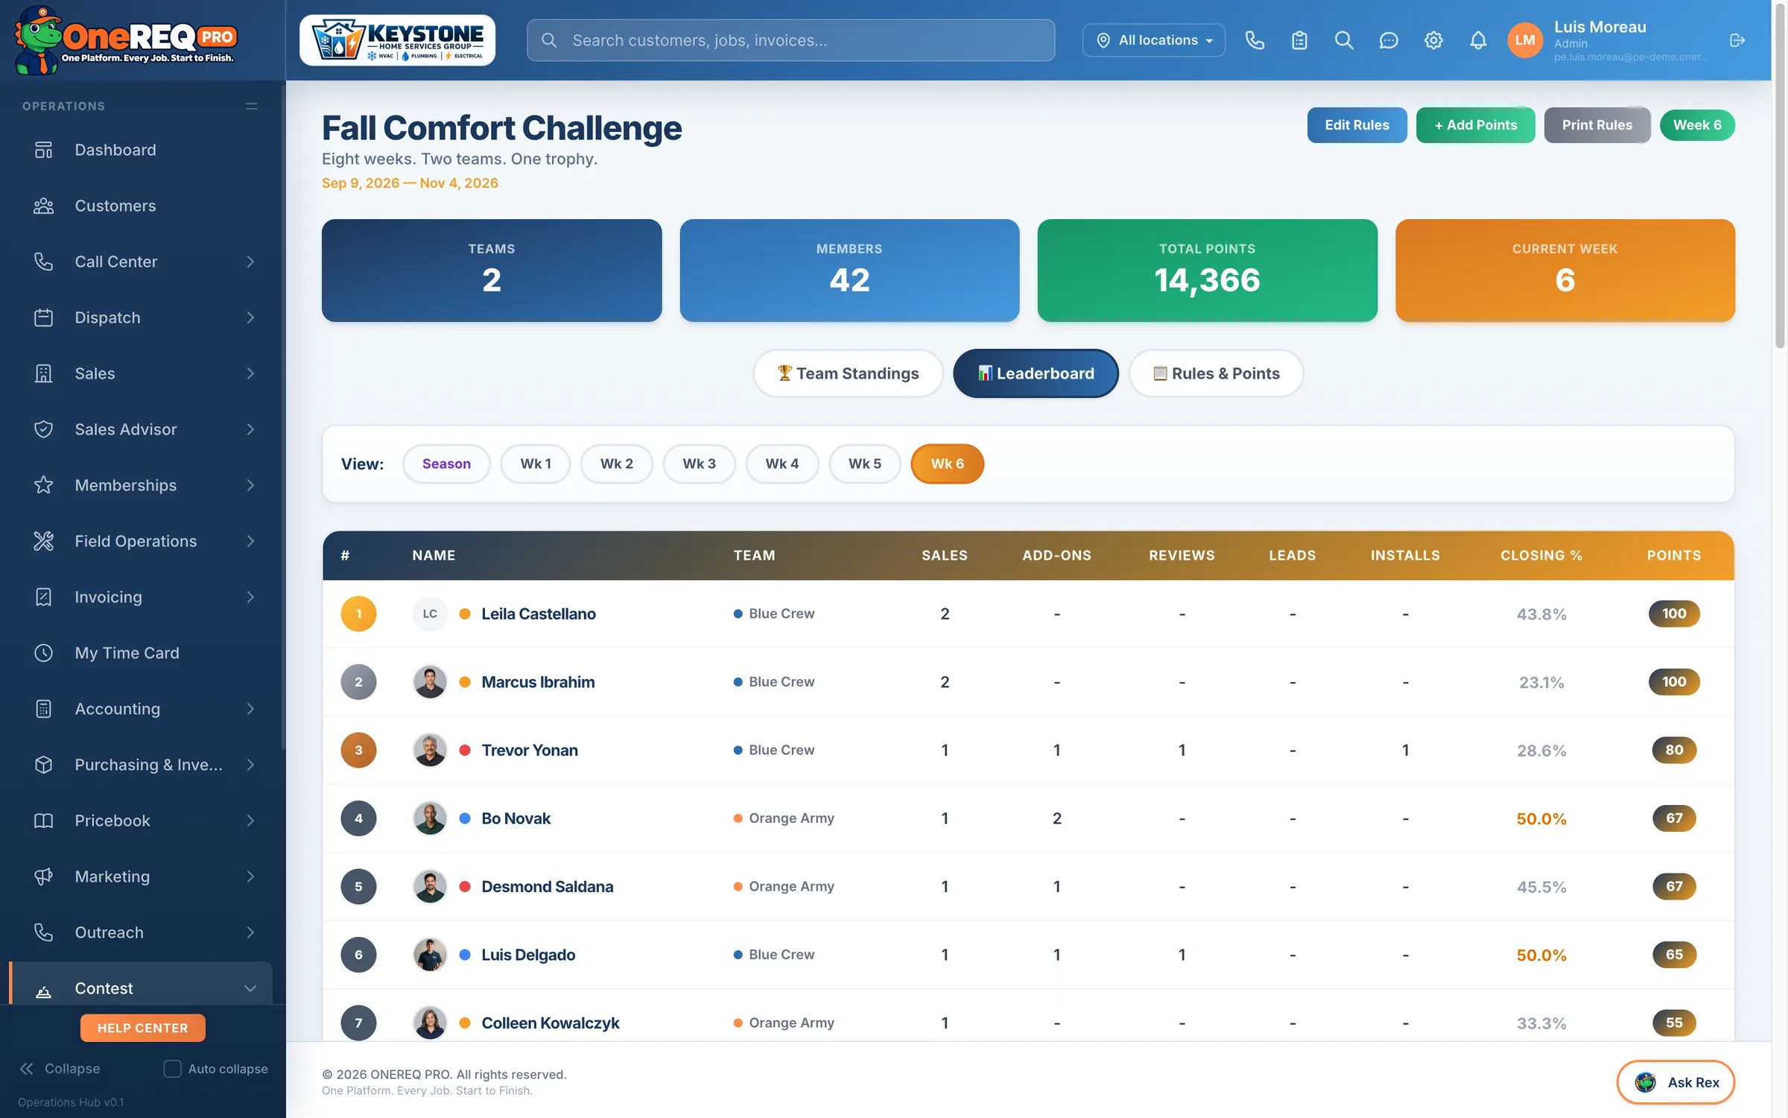Click the logout icon beside Luis Moreau
The image size is (1788, 1118).
(1737, 40)
